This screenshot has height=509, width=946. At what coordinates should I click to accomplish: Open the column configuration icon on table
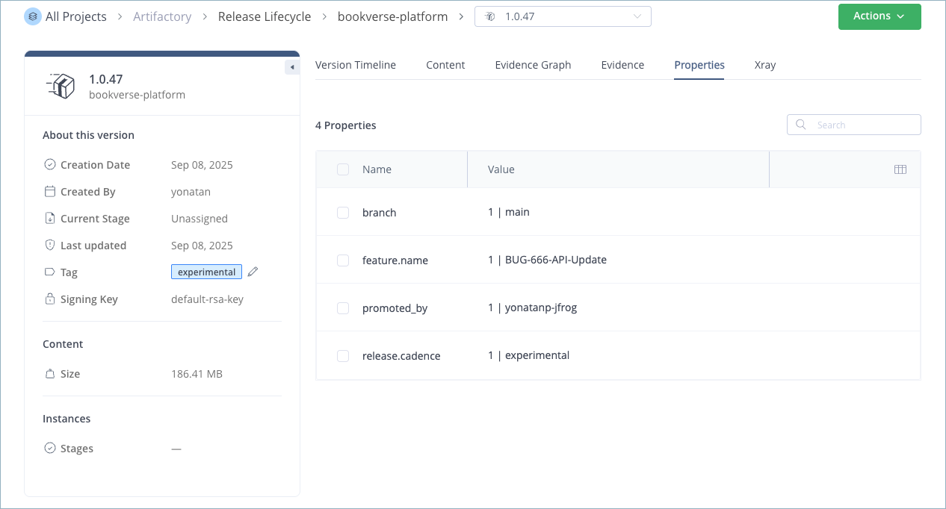point(900,169)
